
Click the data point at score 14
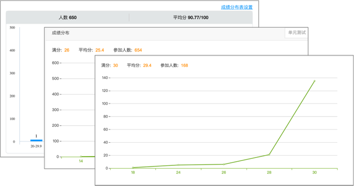[x=81, y=156]
